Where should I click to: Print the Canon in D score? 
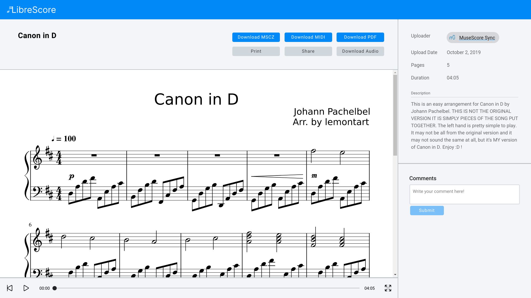coord(256,51)
